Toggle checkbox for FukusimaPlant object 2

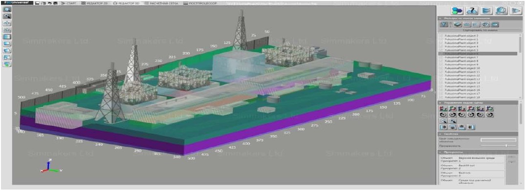tap(441, 36)
